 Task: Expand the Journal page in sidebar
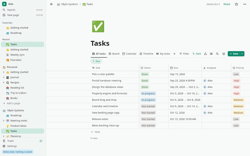(4, 77)
